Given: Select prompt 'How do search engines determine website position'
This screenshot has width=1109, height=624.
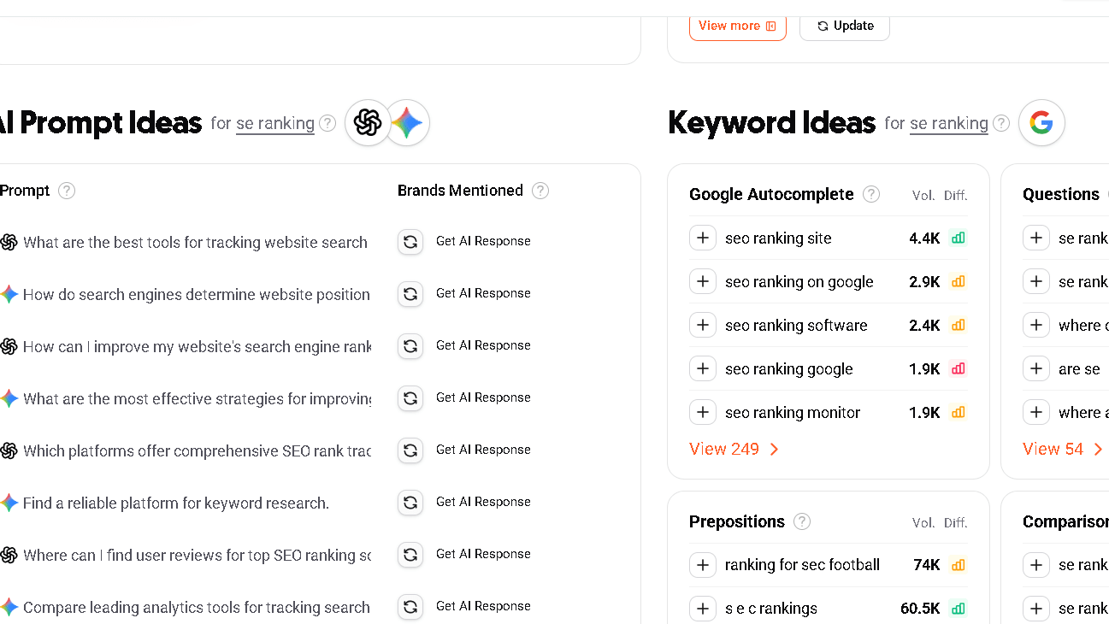Looking at the screenshot, I should tap(197, 295).
